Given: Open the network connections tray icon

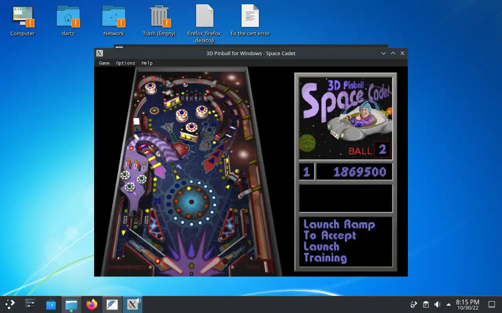Looking at the screenshot, I should coord(414,304).
